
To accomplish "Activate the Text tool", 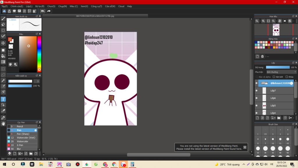I will tap(3, 99).
